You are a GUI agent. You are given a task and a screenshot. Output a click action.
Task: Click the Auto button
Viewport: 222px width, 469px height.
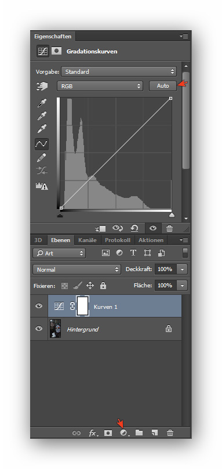pyautogui.click(x=163, y=86)
